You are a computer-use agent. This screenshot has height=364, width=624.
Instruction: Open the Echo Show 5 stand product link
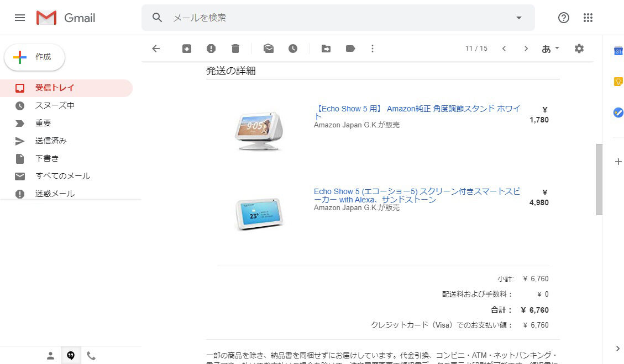tap(417, 113)
